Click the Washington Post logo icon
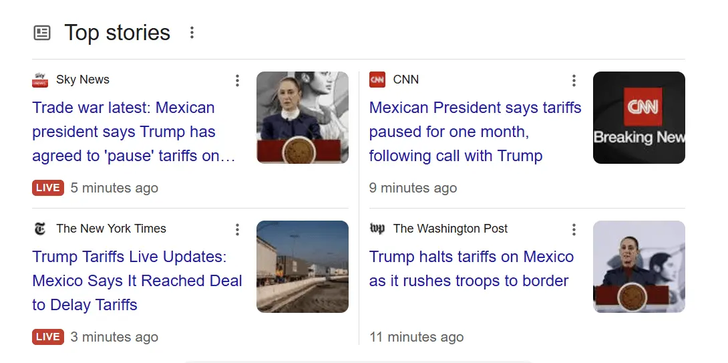Viewport: 728px width, 363px height. pyautogui.click(x=377, y=229)
